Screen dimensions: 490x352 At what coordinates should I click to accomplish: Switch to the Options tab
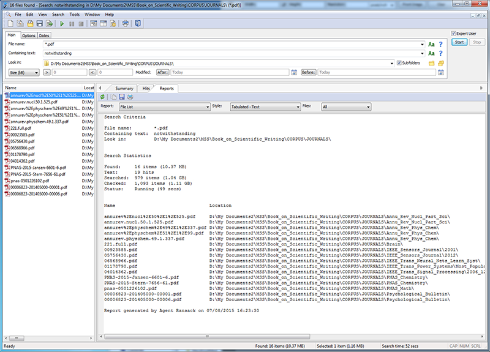[x=29, y=36]
